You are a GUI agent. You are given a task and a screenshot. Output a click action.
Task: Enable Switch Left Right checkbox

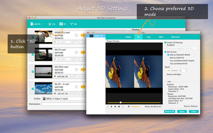point(165,74)
